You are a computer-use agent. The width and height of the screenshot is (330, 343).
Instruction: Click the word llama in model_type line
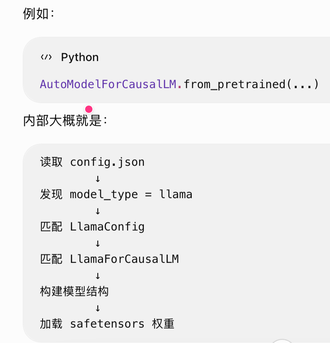pos(176,195)
